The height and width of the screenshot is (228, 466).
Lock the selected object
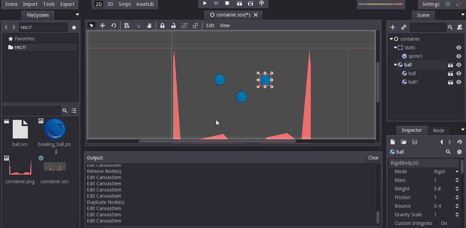(x=162, y=25)
